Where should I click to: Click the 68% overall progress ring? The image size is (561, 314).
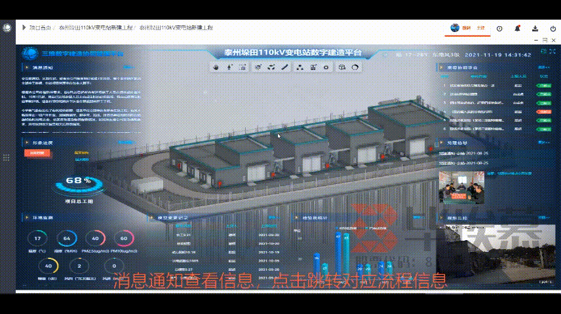[78, 181]
